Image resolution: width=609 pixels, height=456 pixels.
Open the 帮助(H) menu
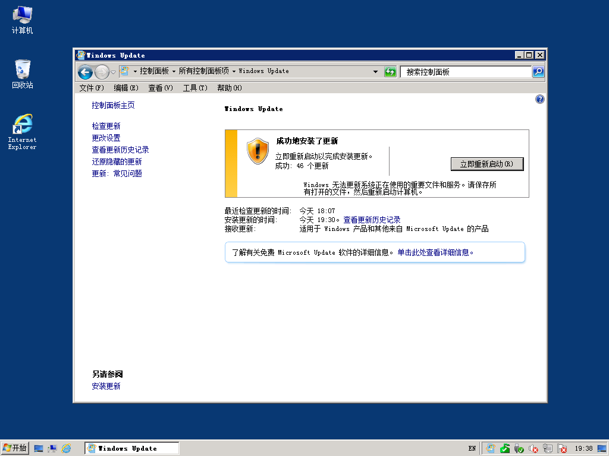pyautogui.click(x=230, y=88)
